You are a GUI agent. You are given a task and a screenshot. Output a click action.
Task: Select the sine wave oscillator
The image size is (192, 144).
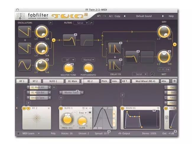coord(25,65)
